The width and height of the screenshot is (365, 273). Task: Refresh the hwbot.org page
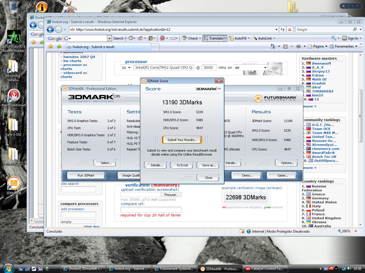click(x=283, y=29)
